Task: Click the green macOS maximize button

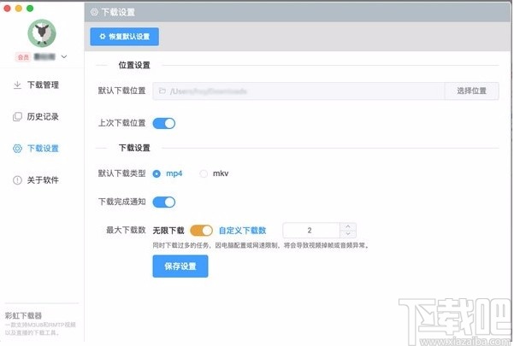Action: (x=30, y=9)
